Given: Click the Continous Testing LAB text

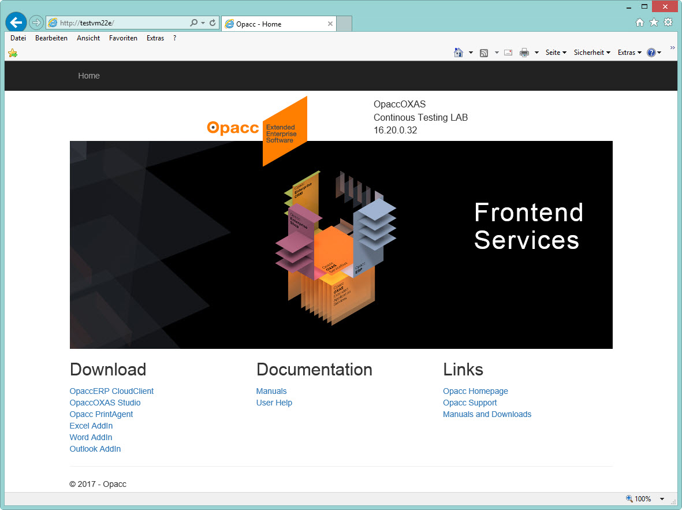Looking at the screenshot, I should click(420, 117).
